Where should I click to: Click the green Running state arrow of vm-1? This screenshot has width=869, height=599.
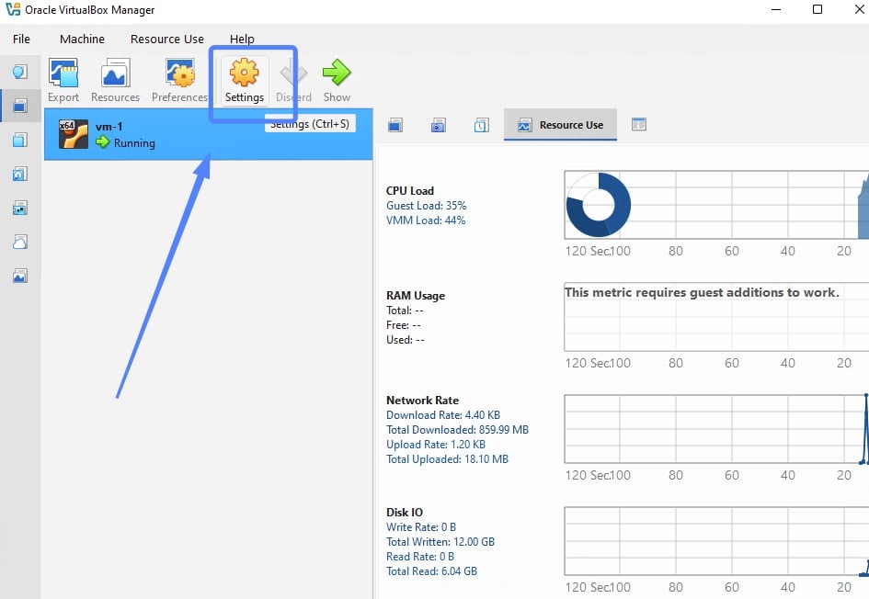point(102,142)
